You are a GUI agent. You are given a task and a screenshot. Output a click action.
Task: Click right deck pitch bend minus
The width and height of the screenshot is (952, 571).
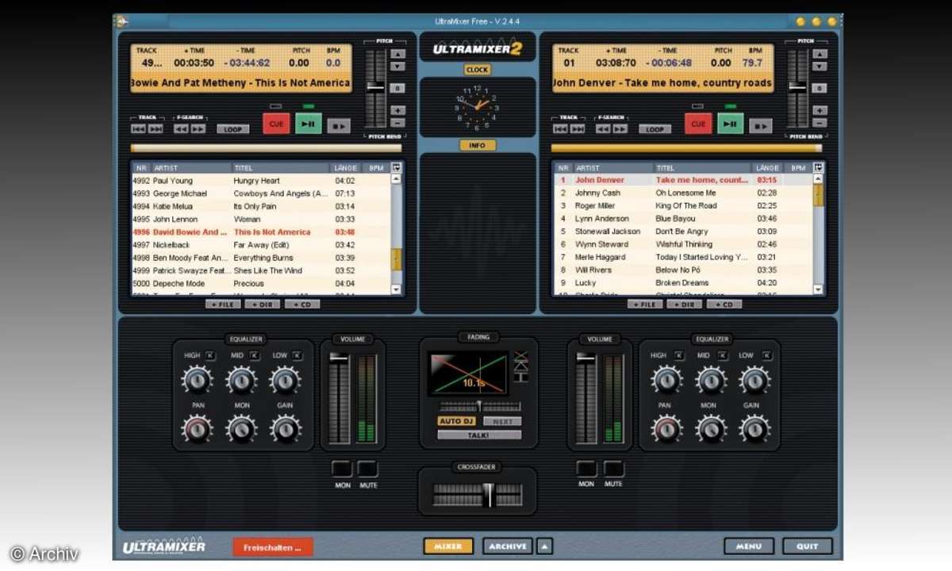click(x=820, y=122)
